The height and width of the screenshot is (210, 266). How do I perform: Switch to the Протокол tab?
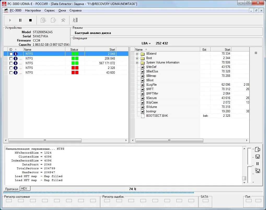[11, 189]
